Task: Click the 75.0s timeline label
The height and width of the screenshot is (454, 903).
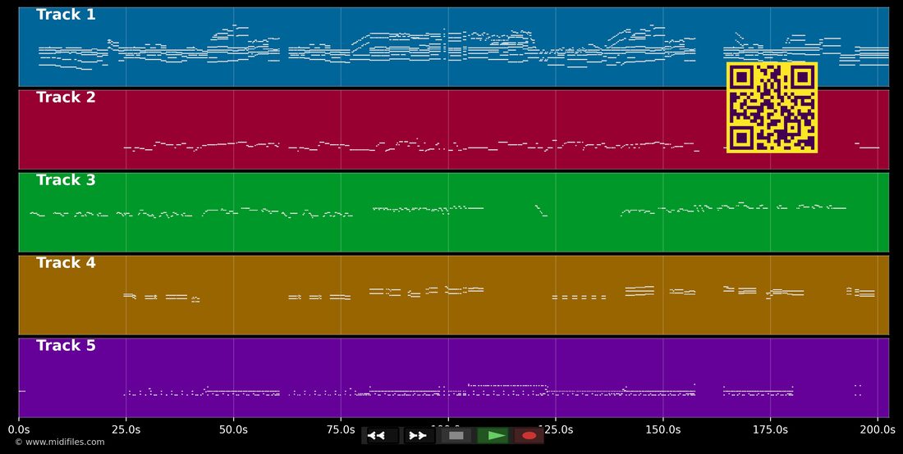Action: 341,430
